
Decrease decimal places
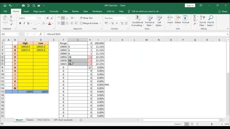tap(126, 23)
